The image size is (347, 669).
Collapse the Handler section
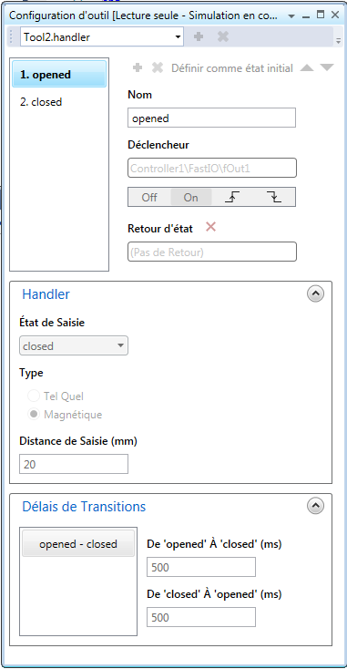point(315,293)
